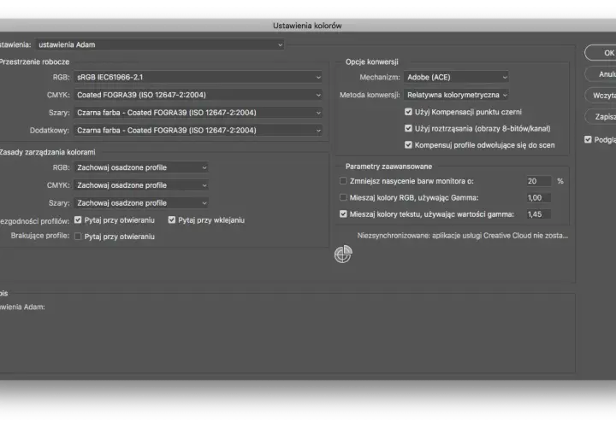Screen dimensions: 616x427
Task: Open the Dodatkowy working space dropdown
Action: [198, 130]
